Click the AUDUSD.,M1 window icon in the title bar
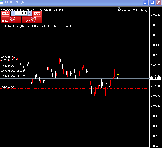The image size is (162, 148). (1, 2)
